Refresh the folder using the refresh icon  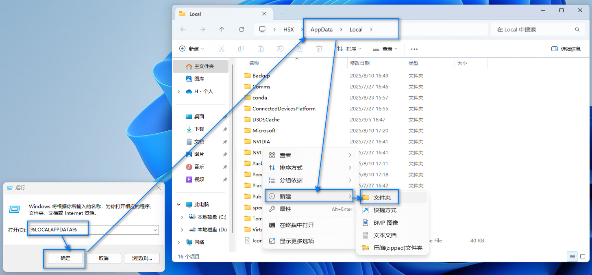point(241,29)
